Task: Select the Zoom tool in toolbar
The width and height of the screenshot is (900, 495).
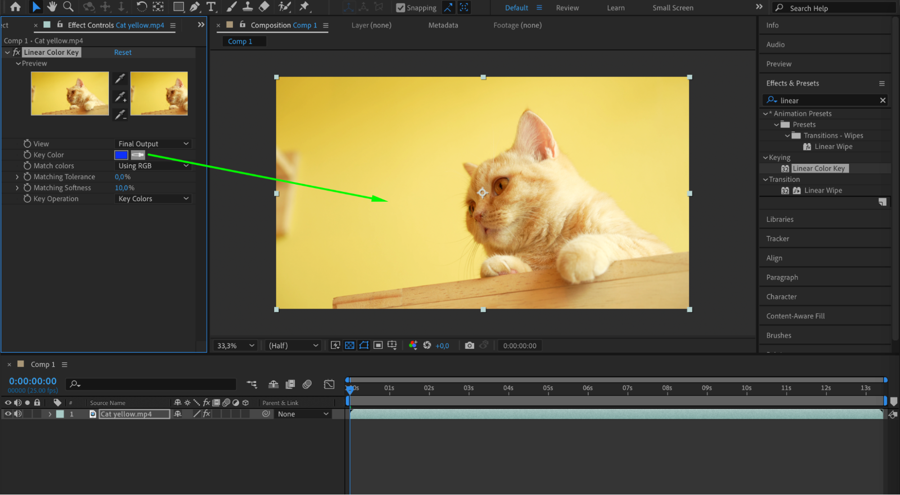Action: [x=68, y=7]
